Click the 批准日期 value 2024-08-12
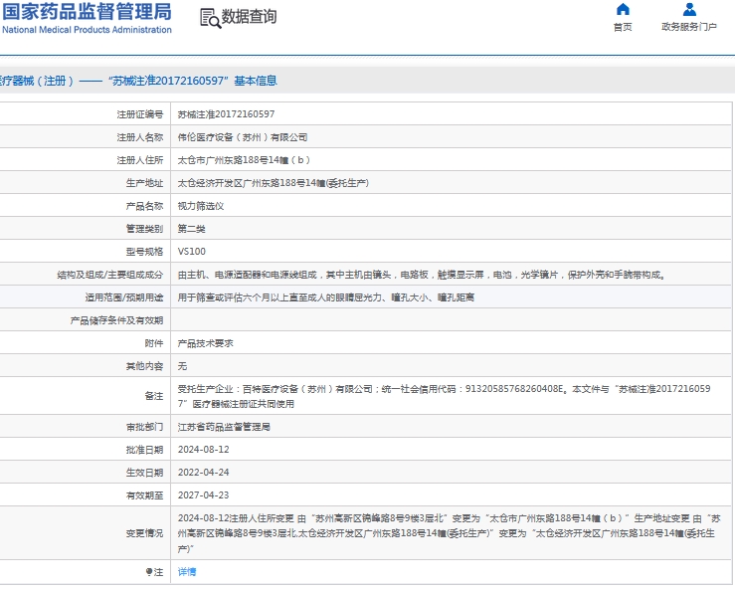Screen dimensions: 735x591 (x=203, y=450)
